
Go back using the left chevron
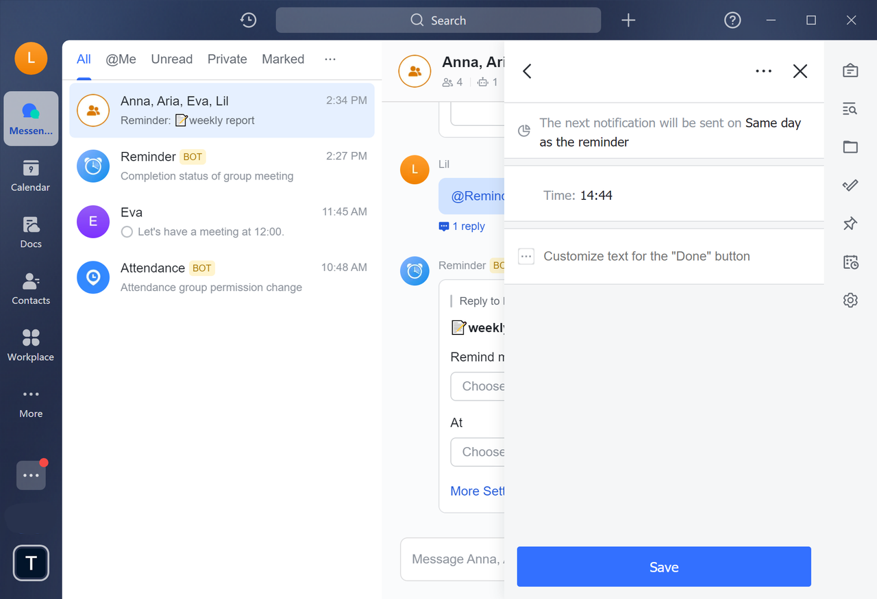tap(527, 71)
